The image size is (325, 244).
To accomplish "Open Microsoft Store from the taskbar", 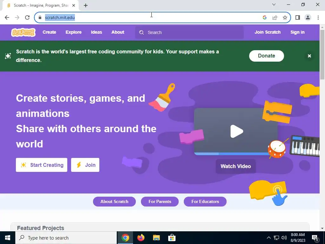I will [x=172, y=238].
